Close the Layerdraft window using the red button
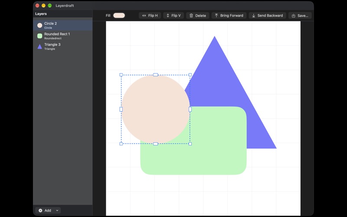Image resolution: width=347 pixels, height=217 pixels. [37, 6]
